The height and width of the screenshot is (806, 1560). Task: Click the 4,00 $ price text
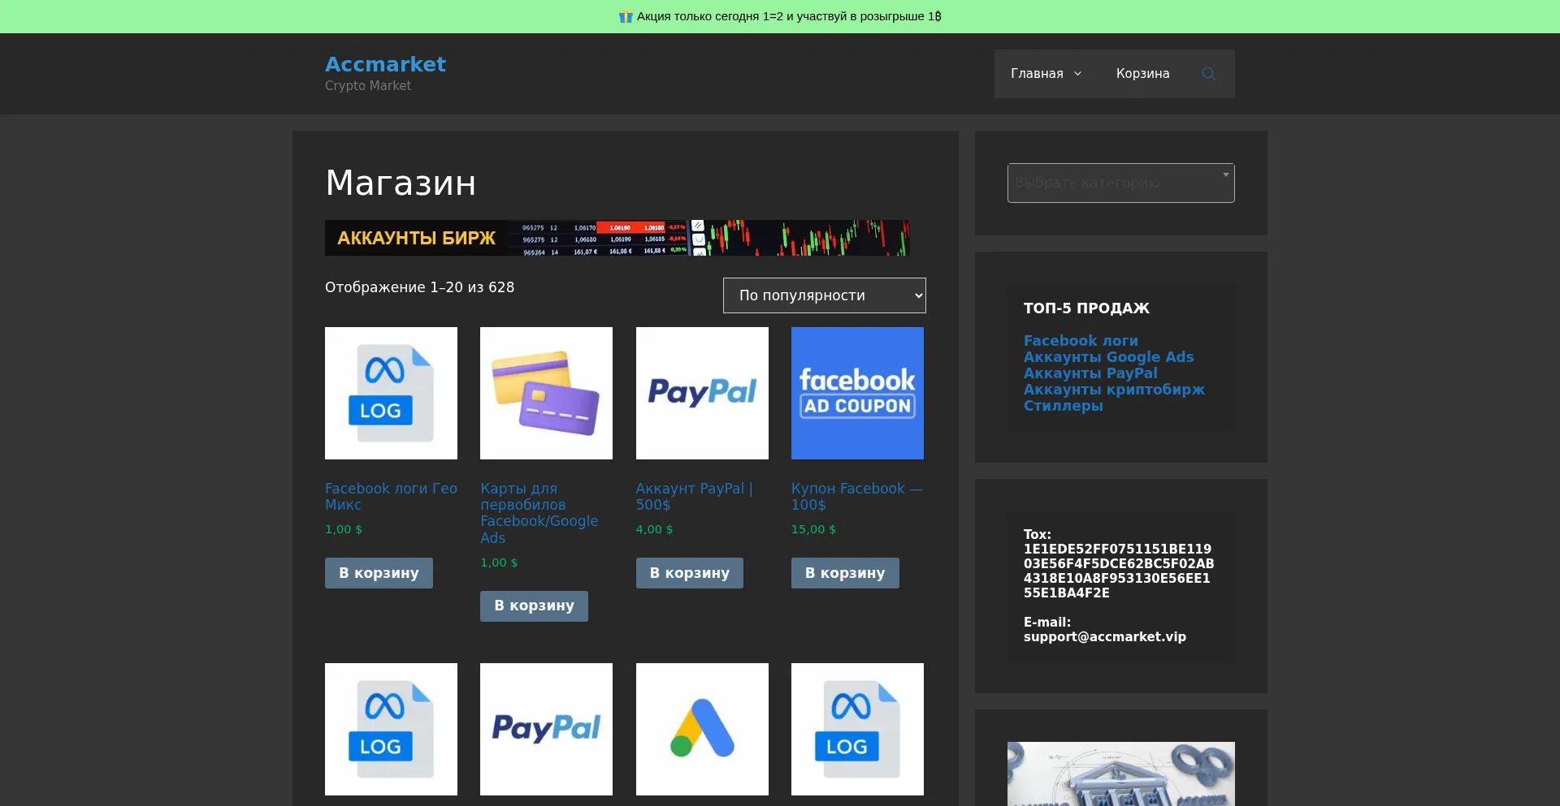pyautogui.click(x=654, y=529)
